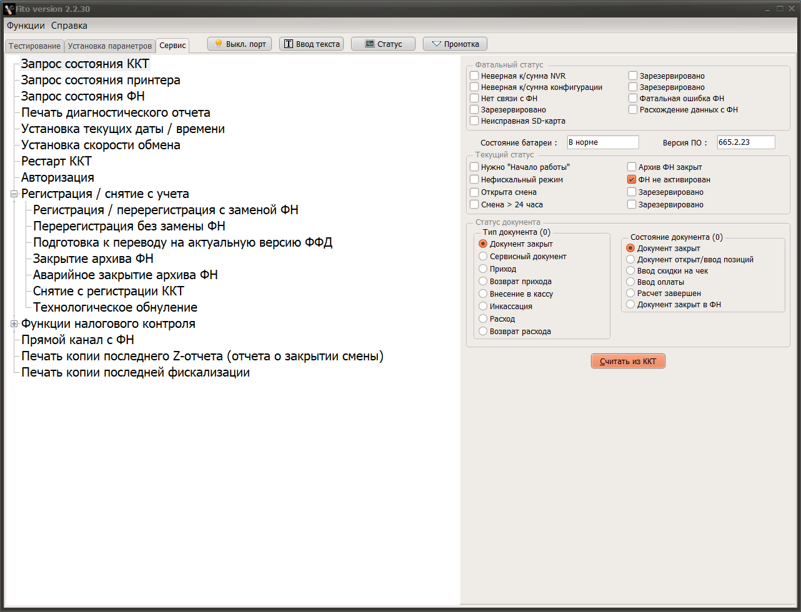Image resolution: width=801 pixels, height=612 pixels.
Task: Toggle 'Нефискальный режим' checkbox
Action: click(x=475, y=180)
